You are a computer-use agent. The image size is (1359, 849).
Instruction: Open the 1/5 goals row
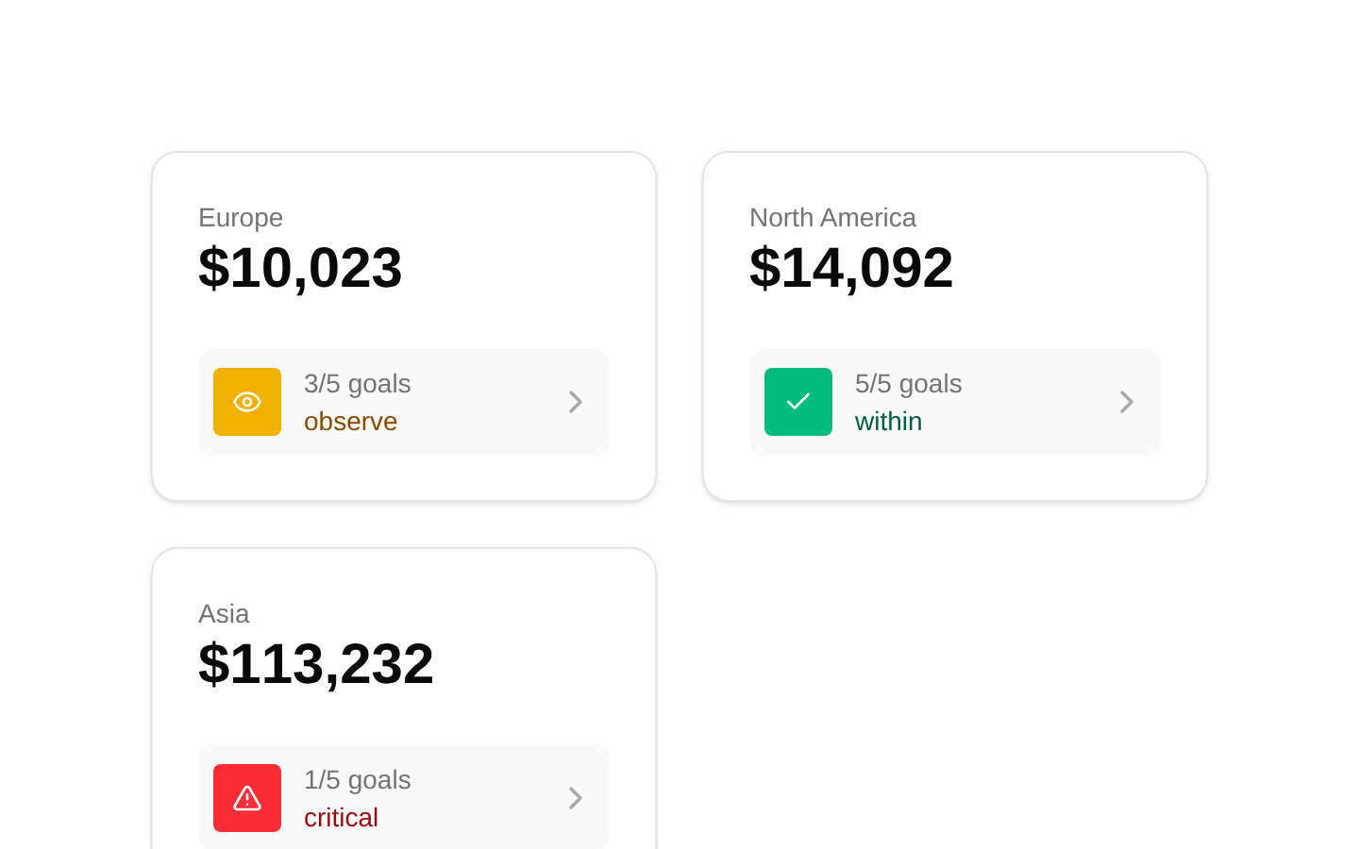click(x=404, y=797)
